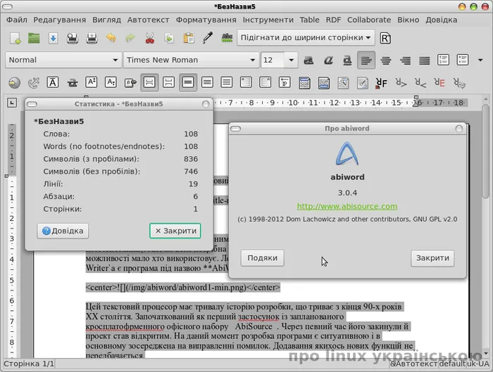Open the Times New Roman font dropdown

pyautogui.click(x=191, y=60)
